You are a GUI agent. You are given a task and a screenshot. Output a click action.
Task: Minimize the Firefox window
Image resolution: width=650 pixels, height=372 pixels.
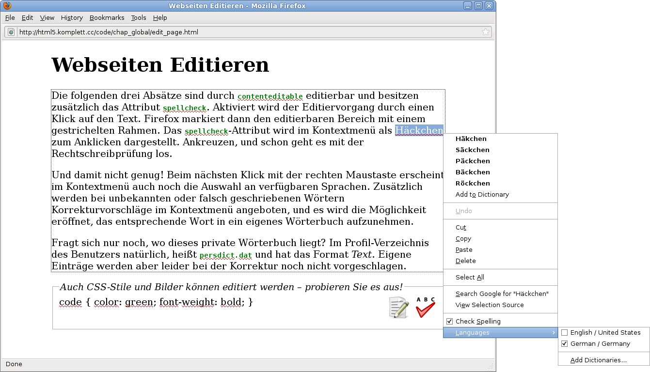468,6
